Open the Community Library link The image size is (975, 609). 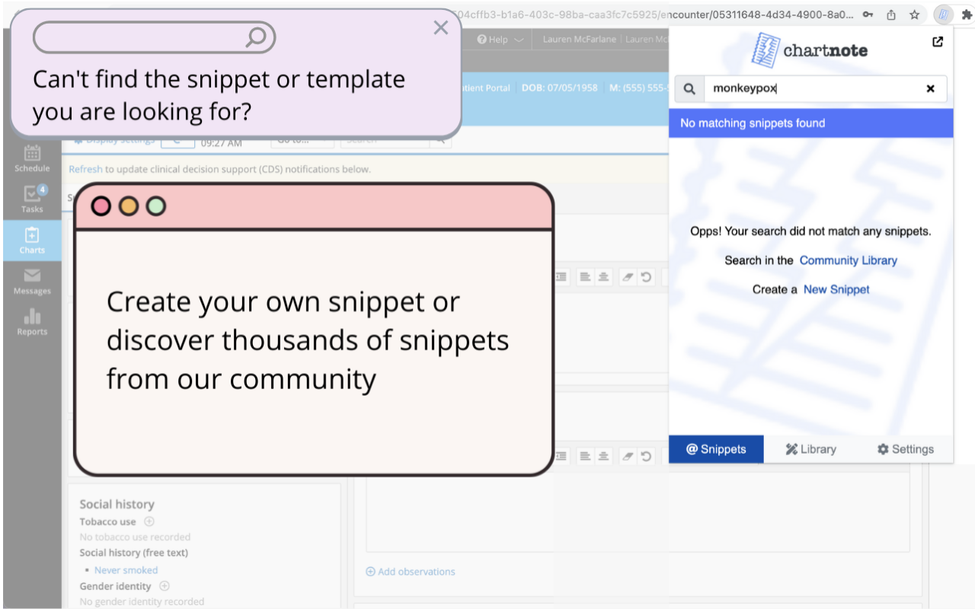point(849,260)
